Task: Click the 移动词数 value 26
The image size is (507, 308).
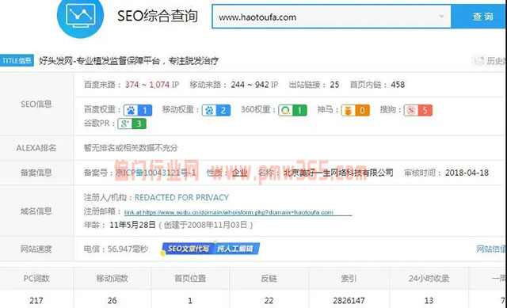Action: coord(112,301)
